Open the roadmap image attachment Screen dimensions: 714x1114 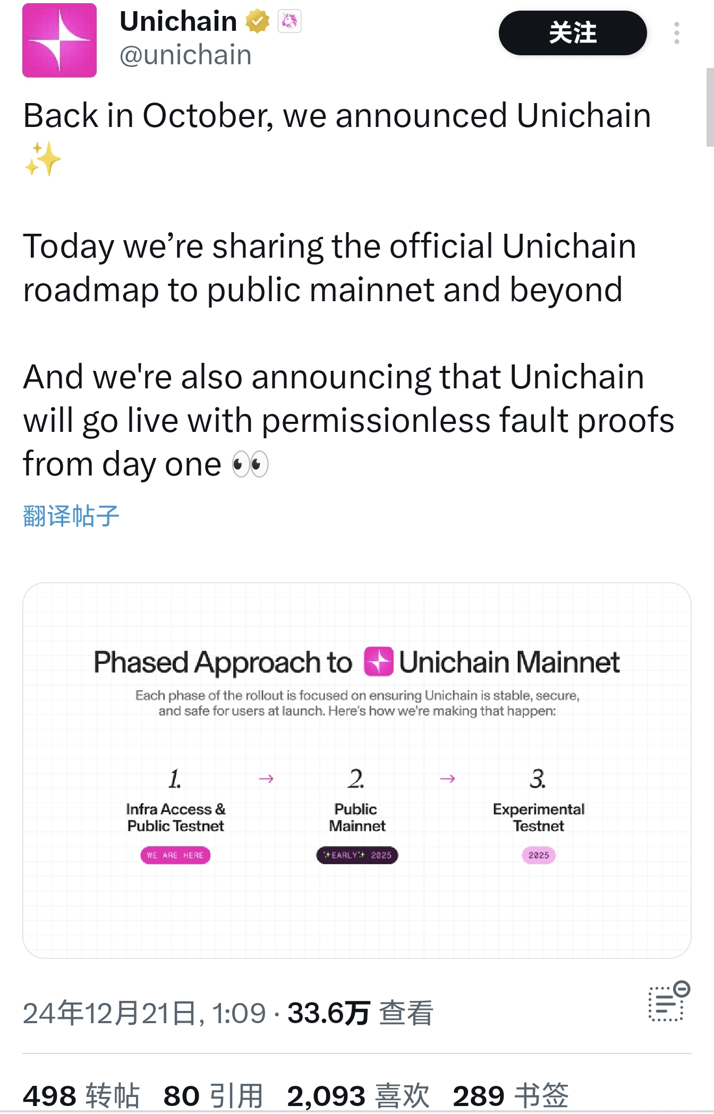357,770
